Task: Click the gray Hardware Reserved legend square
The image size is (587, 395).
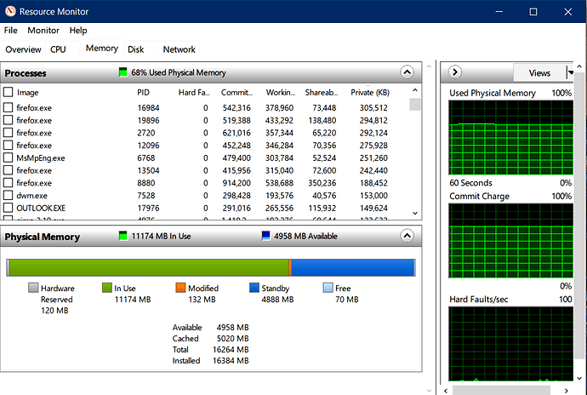Action: pyautogui.click(x=33, y=289)
